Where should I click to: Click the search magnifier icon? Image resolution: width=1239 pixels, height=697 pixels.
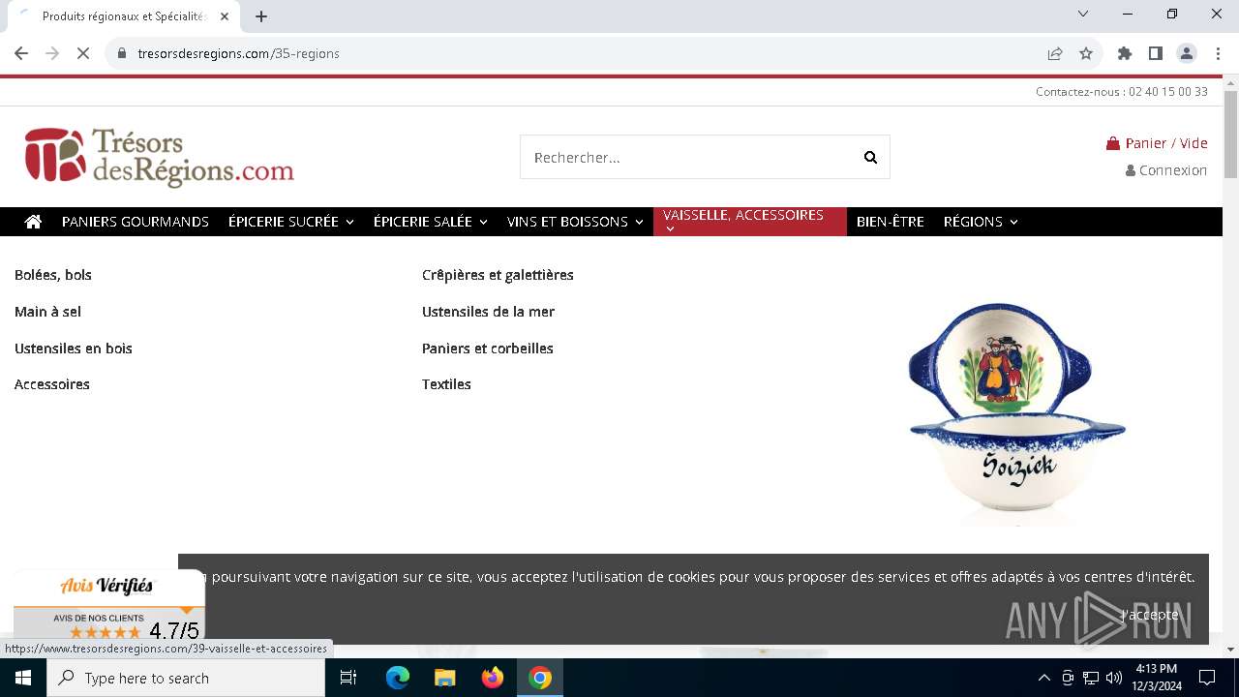(870, 158)
